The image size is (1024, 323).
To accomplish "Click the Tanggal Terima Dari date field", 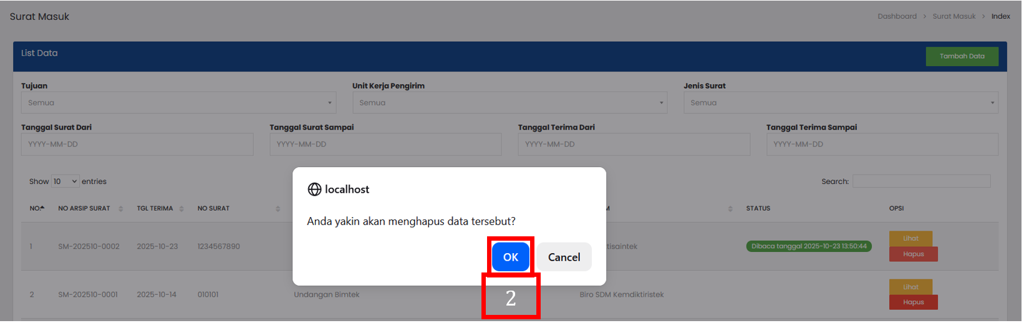I will coord(634,144).
